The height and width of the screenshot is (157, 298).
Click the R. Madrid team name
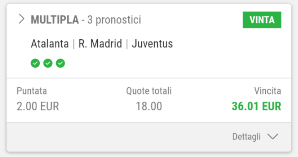100,44
